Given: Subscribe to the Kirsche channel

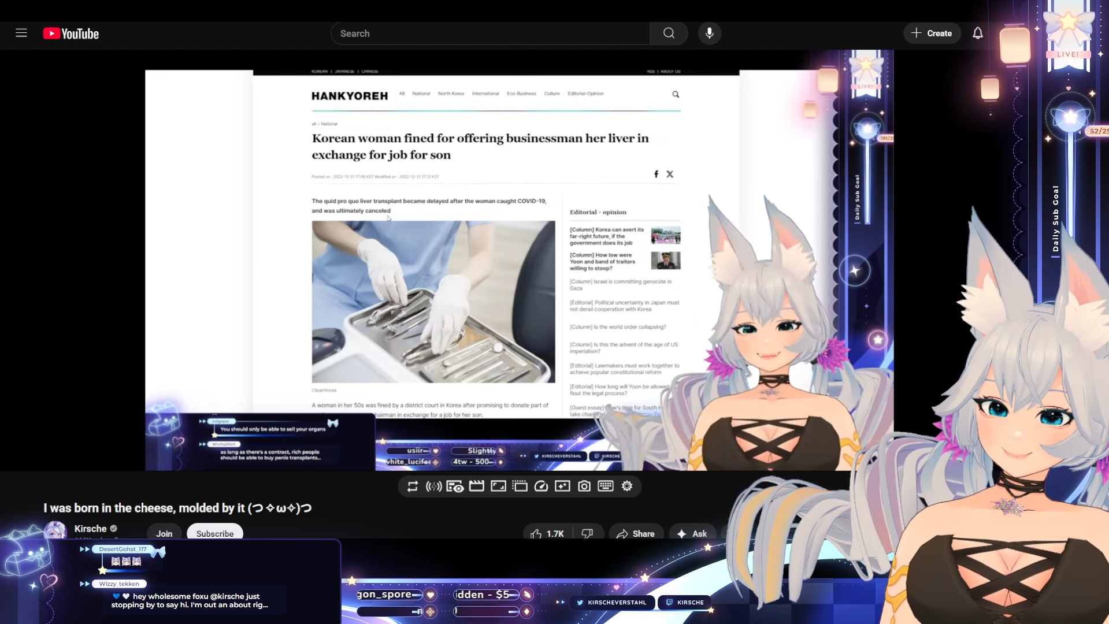Looking at the screenshot, I should pyautogui.click(x=215, y=533).
